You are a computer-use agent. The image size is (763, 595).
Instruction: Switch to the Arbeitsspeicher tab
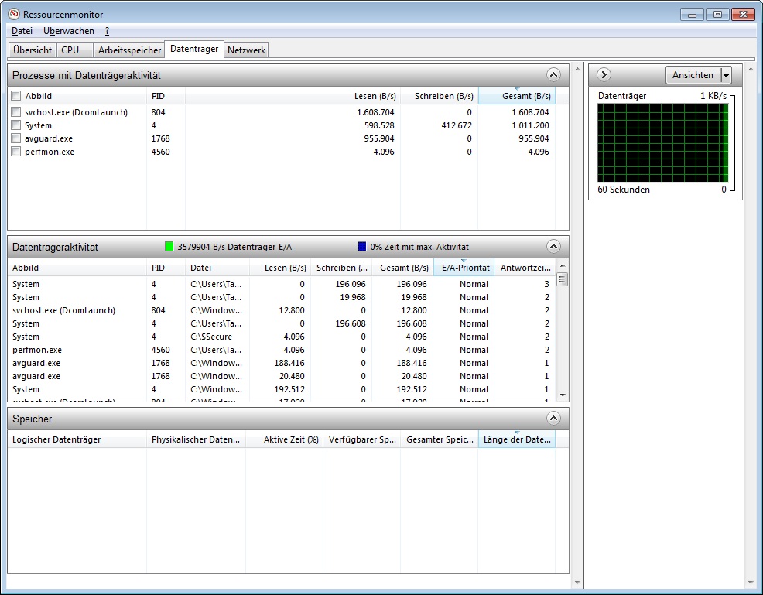pos(129,50)
